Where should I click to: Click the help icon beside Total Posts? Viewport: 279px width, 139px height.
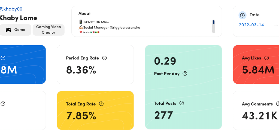coord(182,103)
